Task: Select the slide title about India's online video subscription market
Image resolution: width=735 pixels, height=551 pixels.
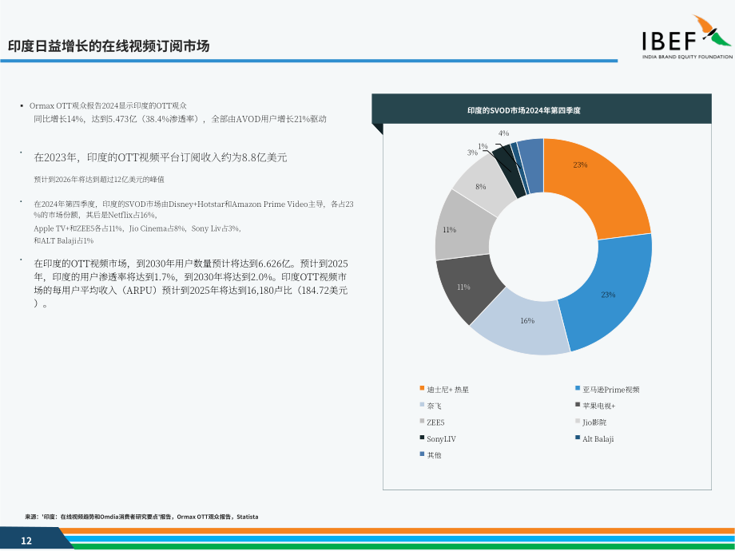Action: pyautogui.click(x=109, y=46)
